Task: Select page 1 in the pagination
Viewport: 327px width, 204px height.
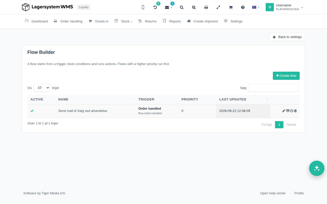Action: point(279,125)
